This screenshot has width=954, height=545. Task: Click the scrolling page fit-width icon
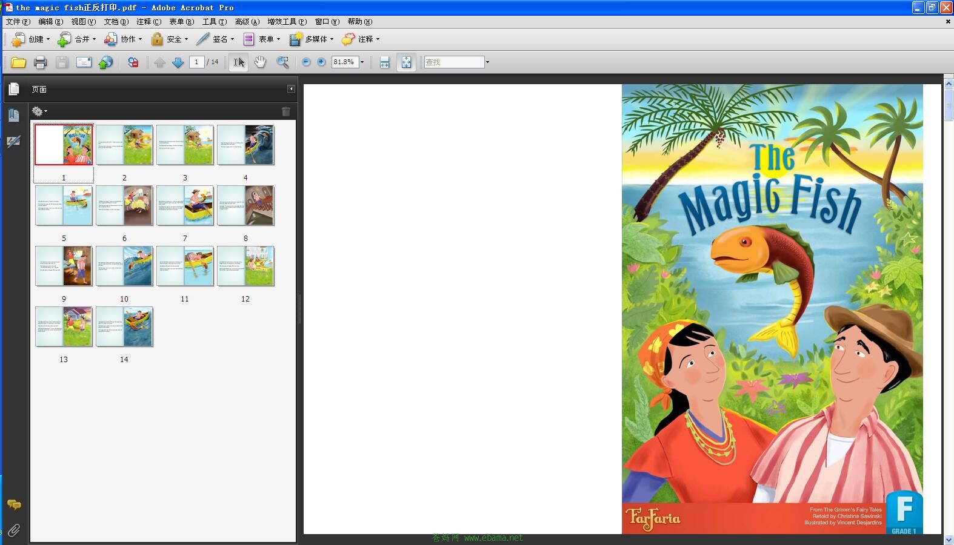point(384,62)
